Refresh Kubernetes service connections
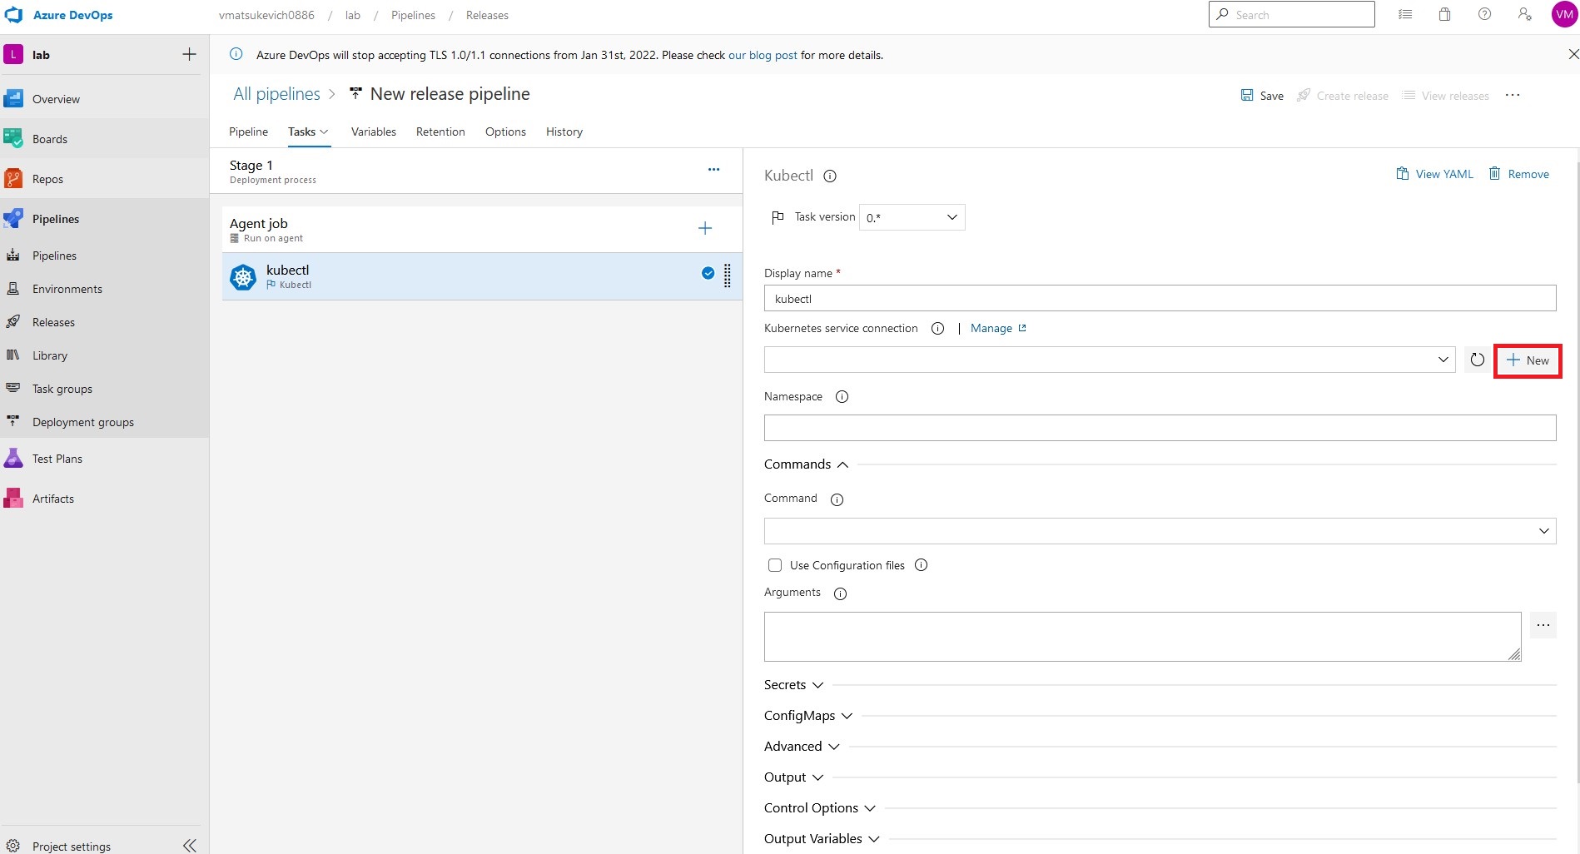 pos(1478,360)
